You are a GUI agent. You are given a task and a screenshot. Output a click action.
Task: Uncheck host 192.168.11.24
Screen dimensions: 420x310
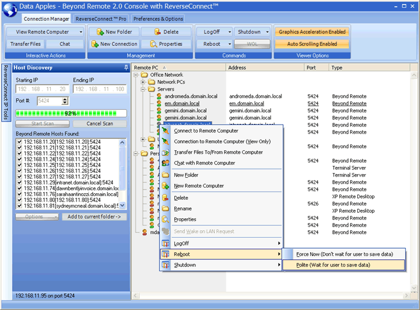coord(19,159)
